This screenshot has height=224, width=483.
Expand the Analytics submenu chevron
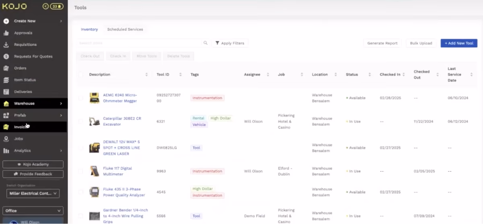pyautogui.click(x=61, y=151)
